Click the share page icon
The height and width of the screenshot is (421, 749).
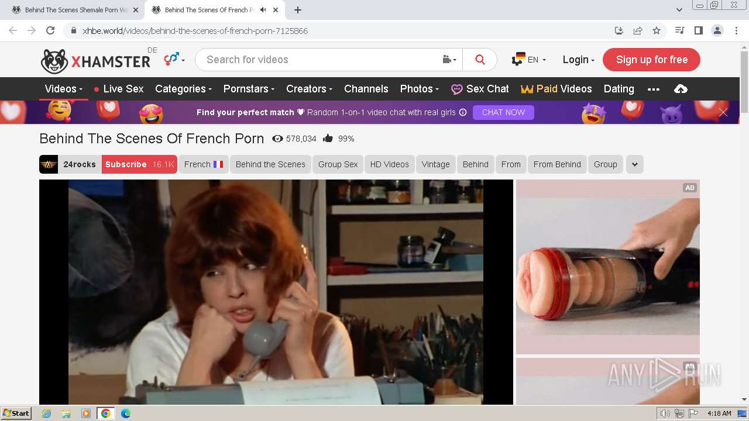[x=638, y=30]
